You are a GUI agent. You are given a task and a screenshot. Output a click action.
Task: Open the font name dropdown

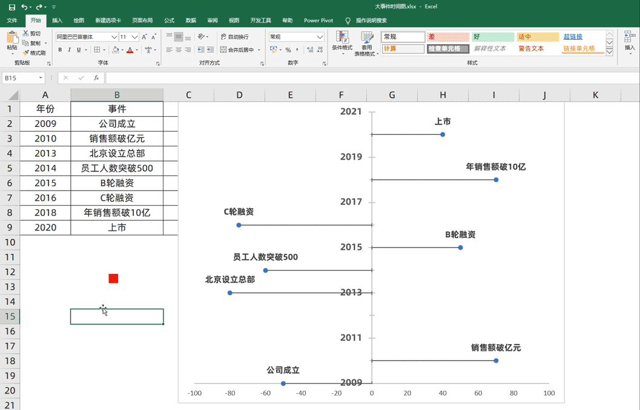114,37
